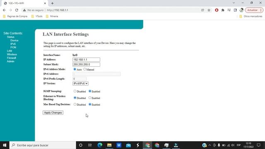
Task: Open File Explorer from taskbar
Action: coord(109,145)
